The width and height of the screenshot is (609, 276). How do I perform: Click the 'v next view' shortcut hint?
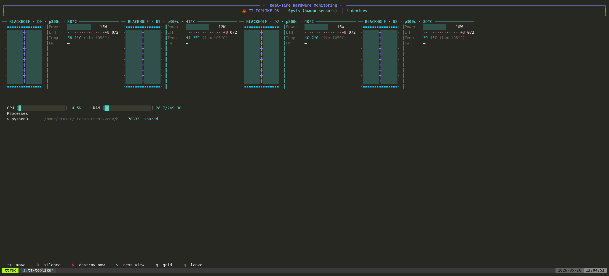(x=130, y=265)
